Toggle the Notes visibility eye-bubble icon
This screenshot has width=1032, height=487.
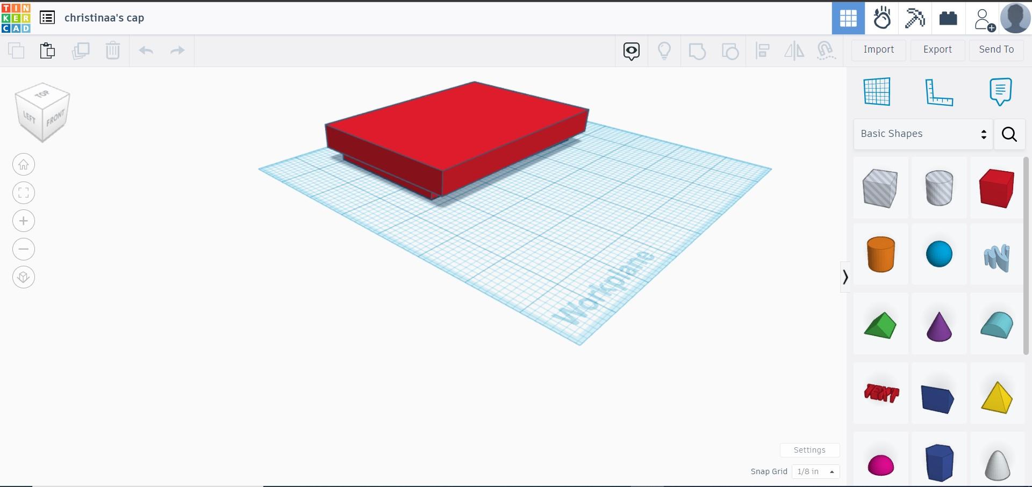click(x=632, y=51)
